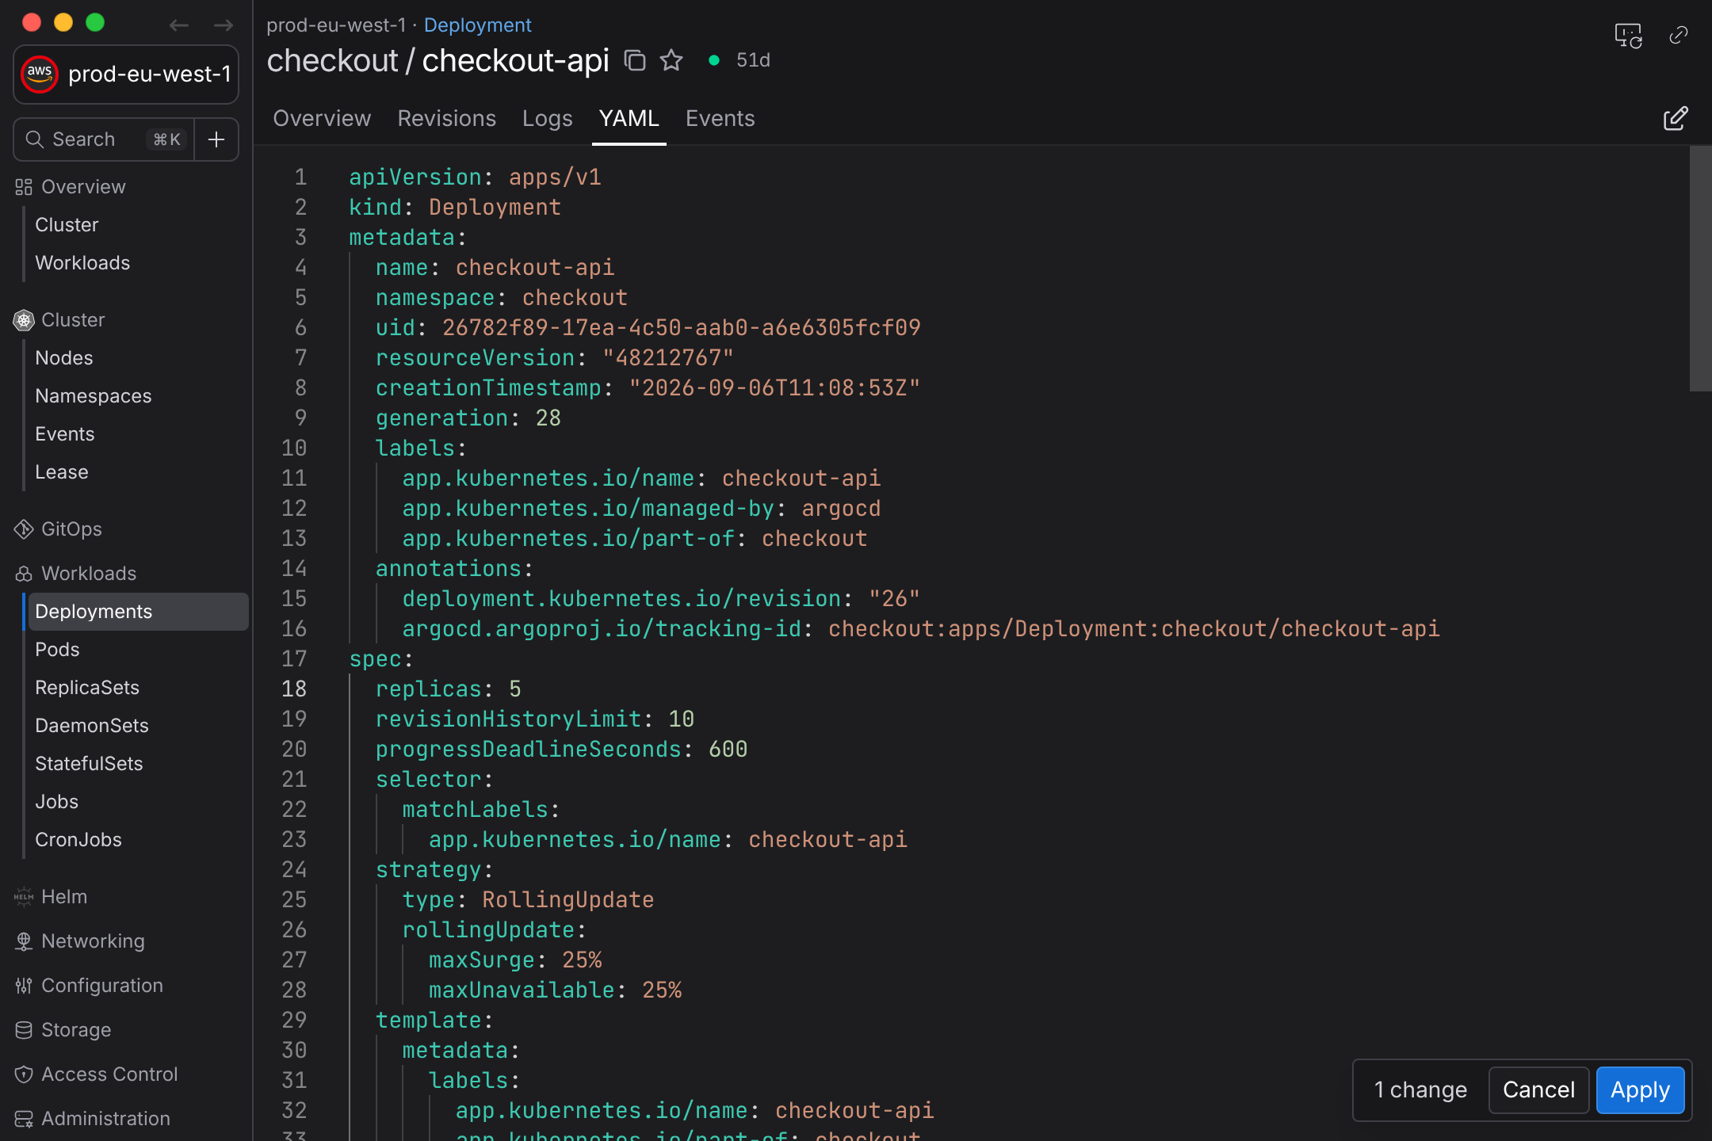
Task: Open the Jobs list
Action: click(x=57, y=802)
